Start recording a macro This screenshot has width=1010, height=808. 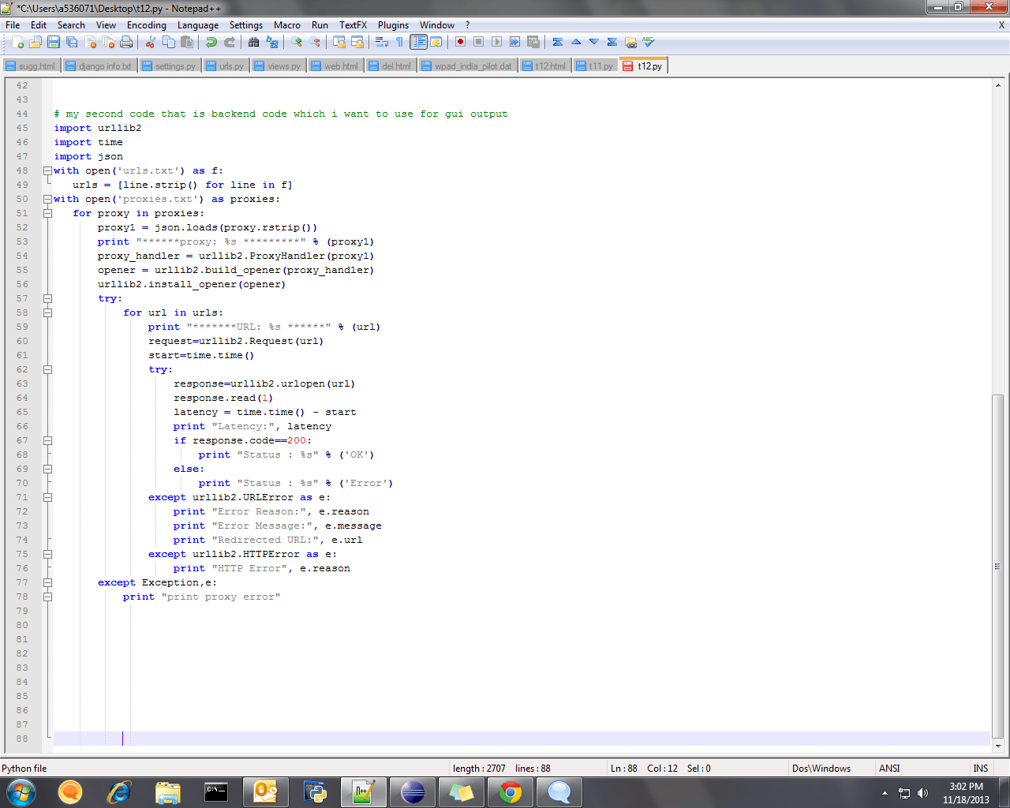click(x=460, y=42)
